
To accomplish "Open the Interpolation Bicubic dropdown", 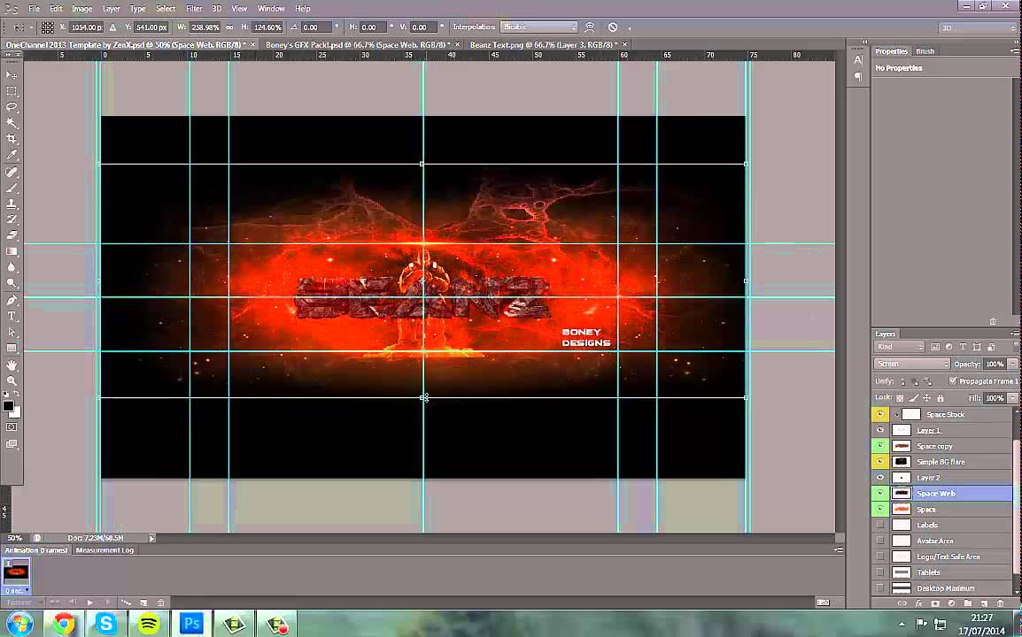I will coord(538,27).
